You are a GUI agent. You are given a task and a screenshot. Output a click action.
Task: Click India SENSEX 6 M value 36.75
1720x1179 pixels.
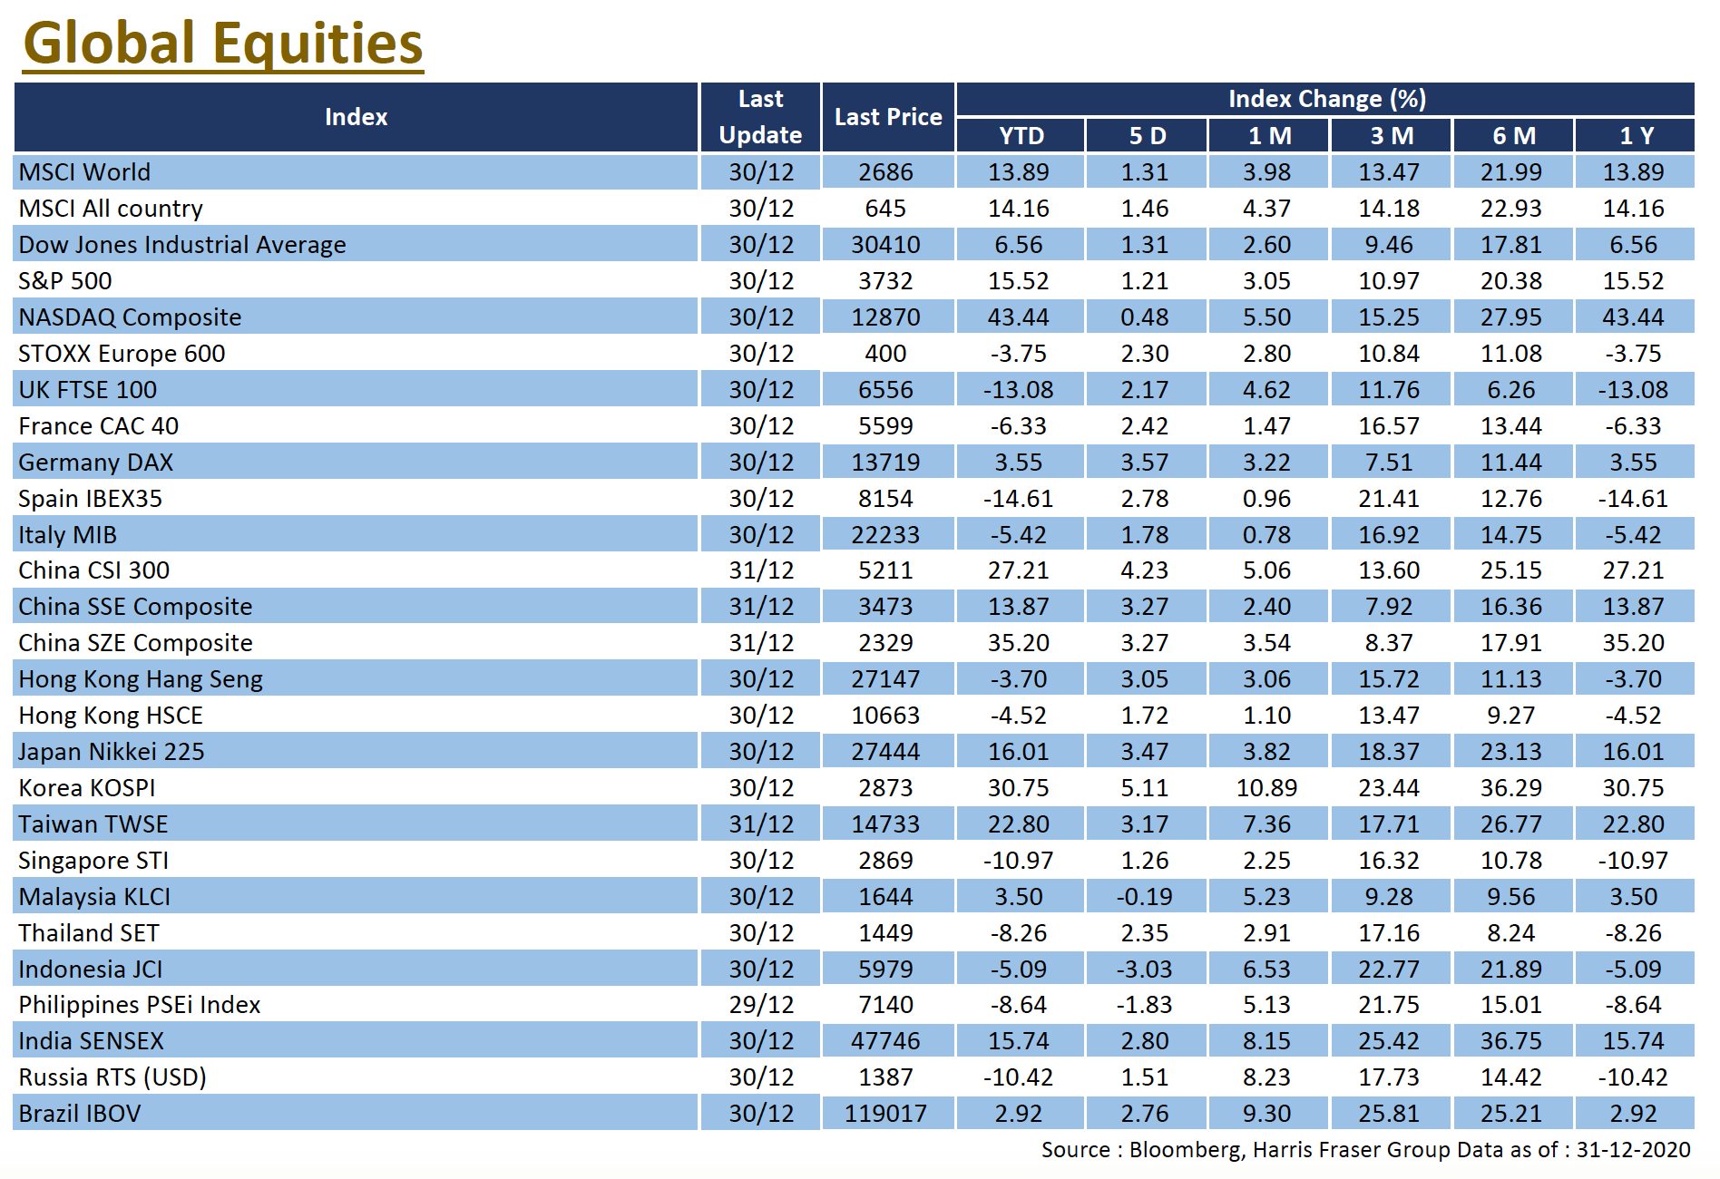pyautogui.click(x=1511, y=1041)
